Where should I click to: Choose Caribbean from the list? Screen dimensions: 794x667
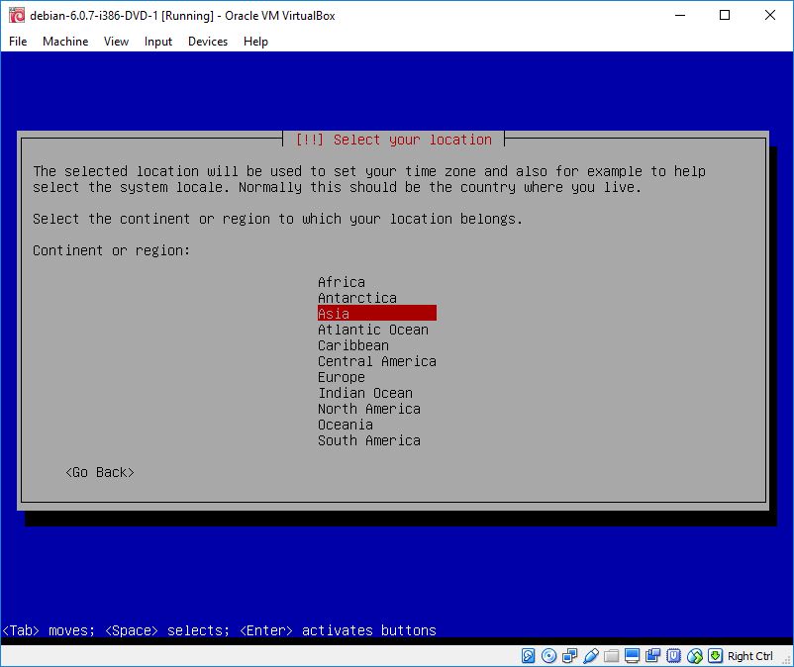point(353,345)
